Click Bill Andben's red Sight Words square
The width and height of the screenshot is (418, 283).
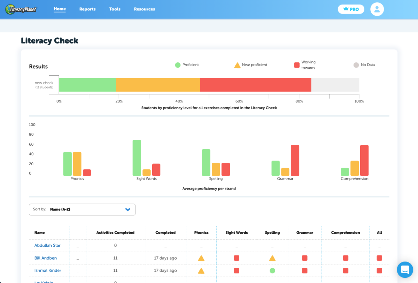pos(237,258)
